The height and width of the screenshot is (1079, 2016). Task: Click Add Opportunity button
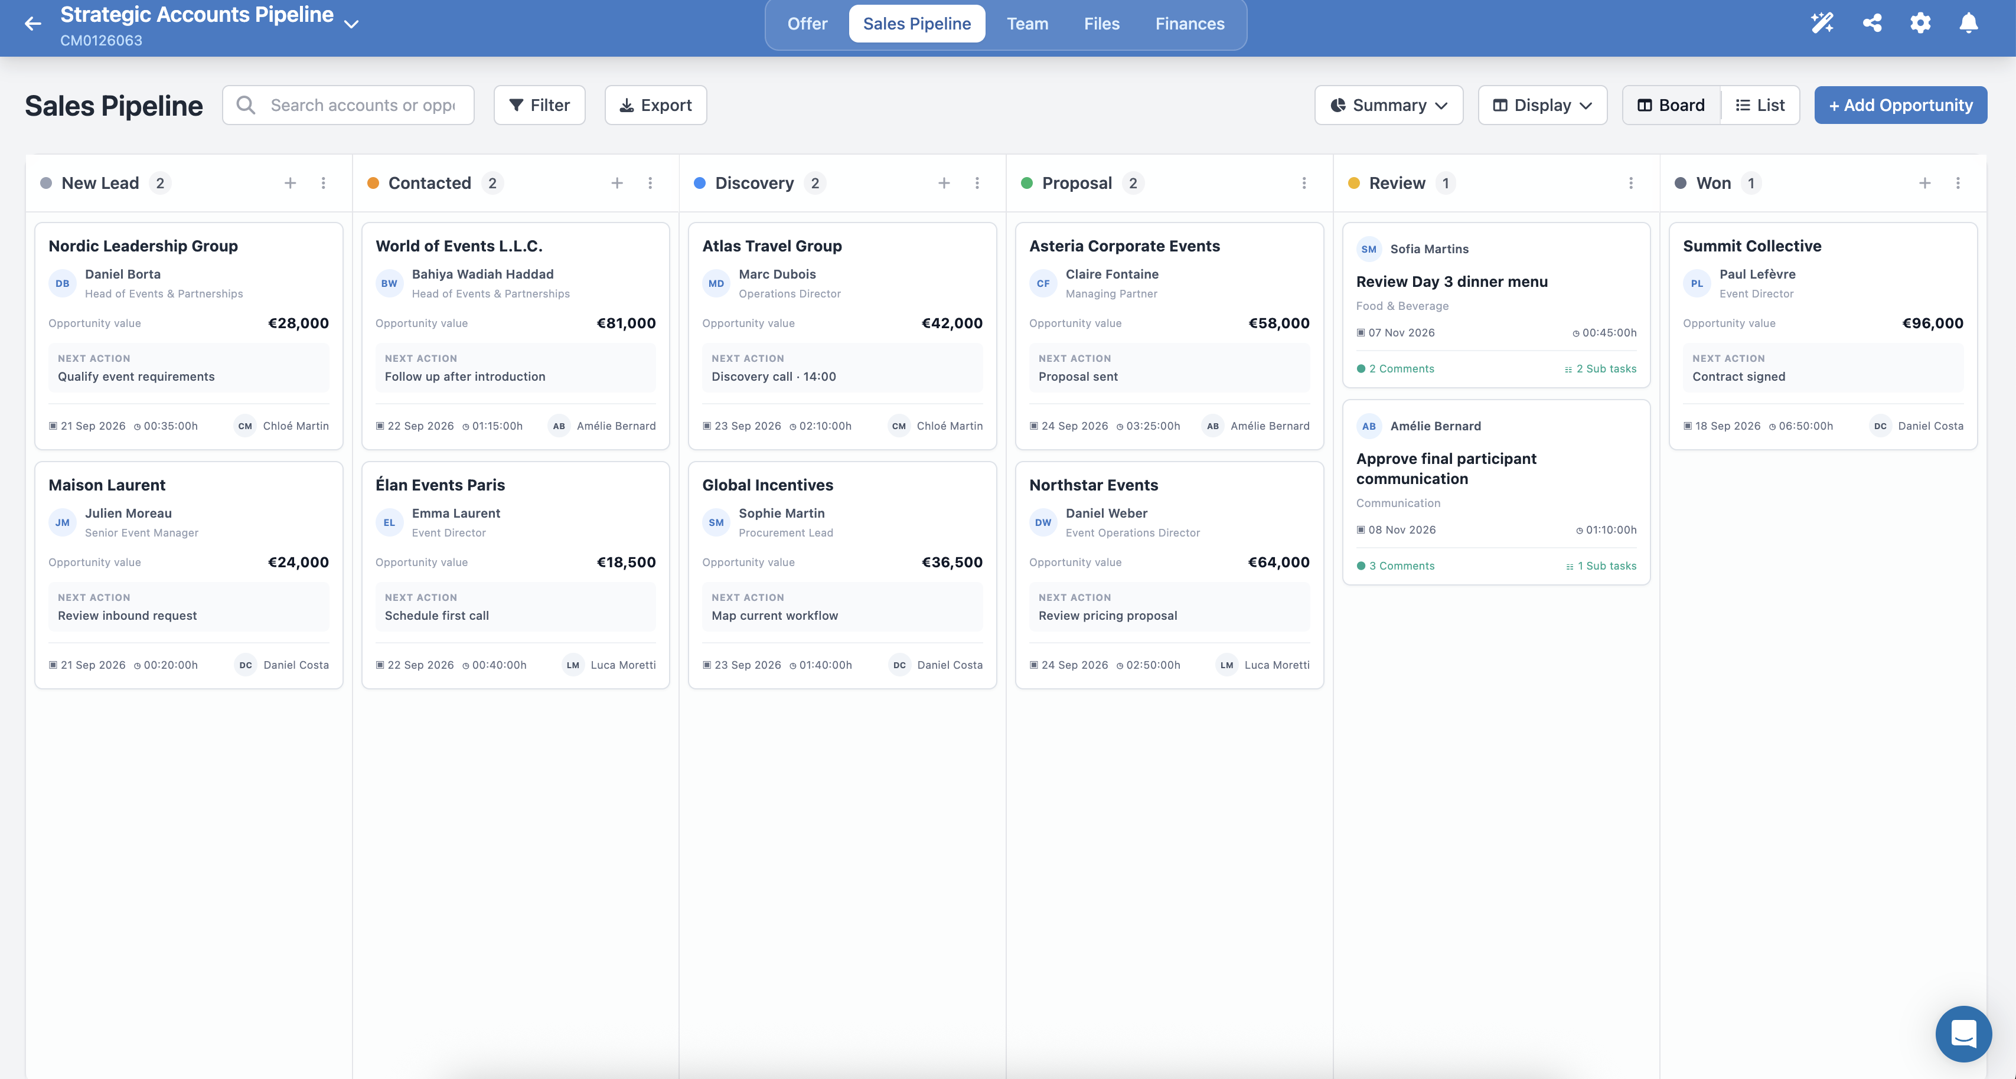(1900, 105)
